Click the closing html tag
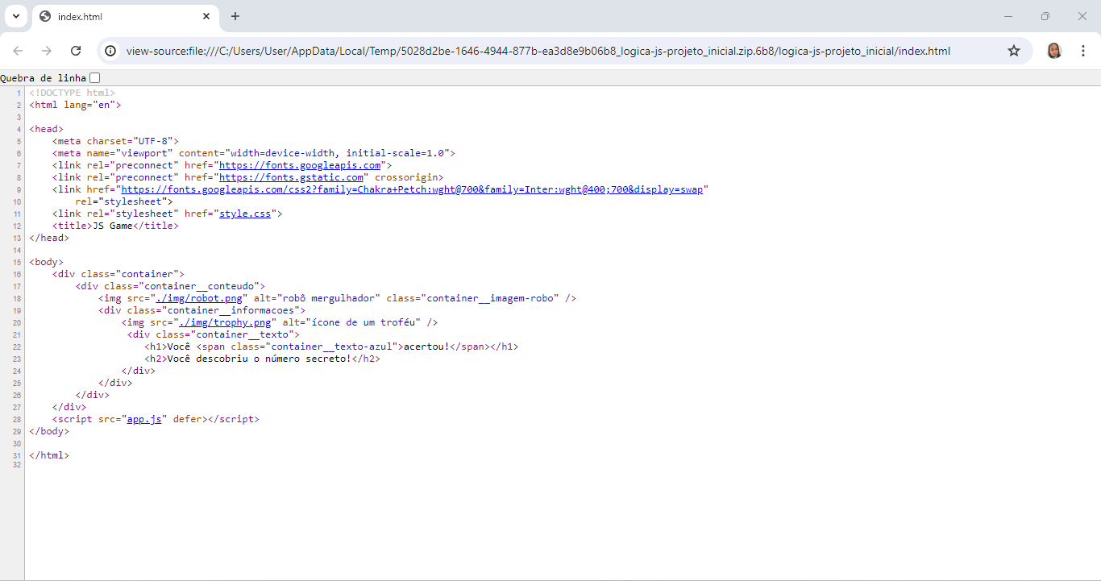 pos(49,455)
